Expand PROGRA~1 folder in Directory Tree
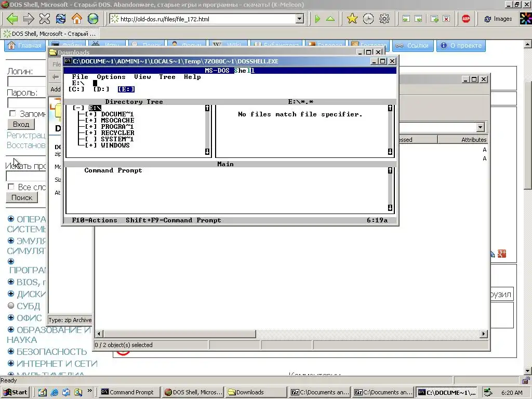Screen dimensions: 532x399 [x=91, y=127]
